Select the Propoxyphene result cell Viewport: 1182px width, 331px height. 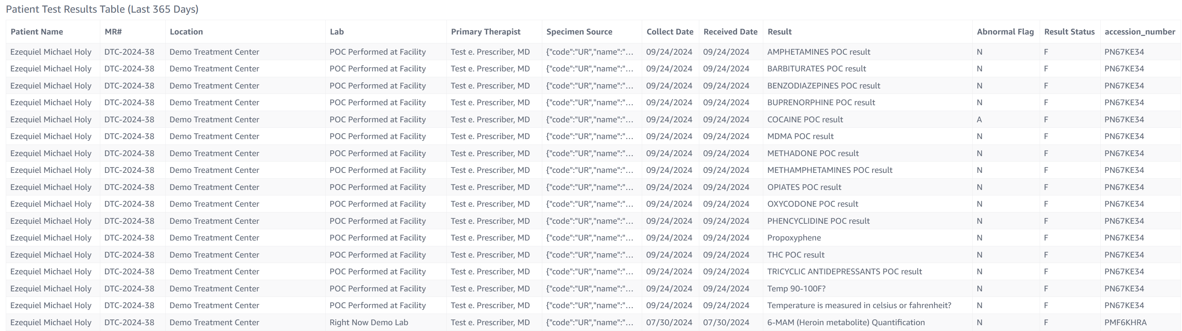click(x=794, y=238)
